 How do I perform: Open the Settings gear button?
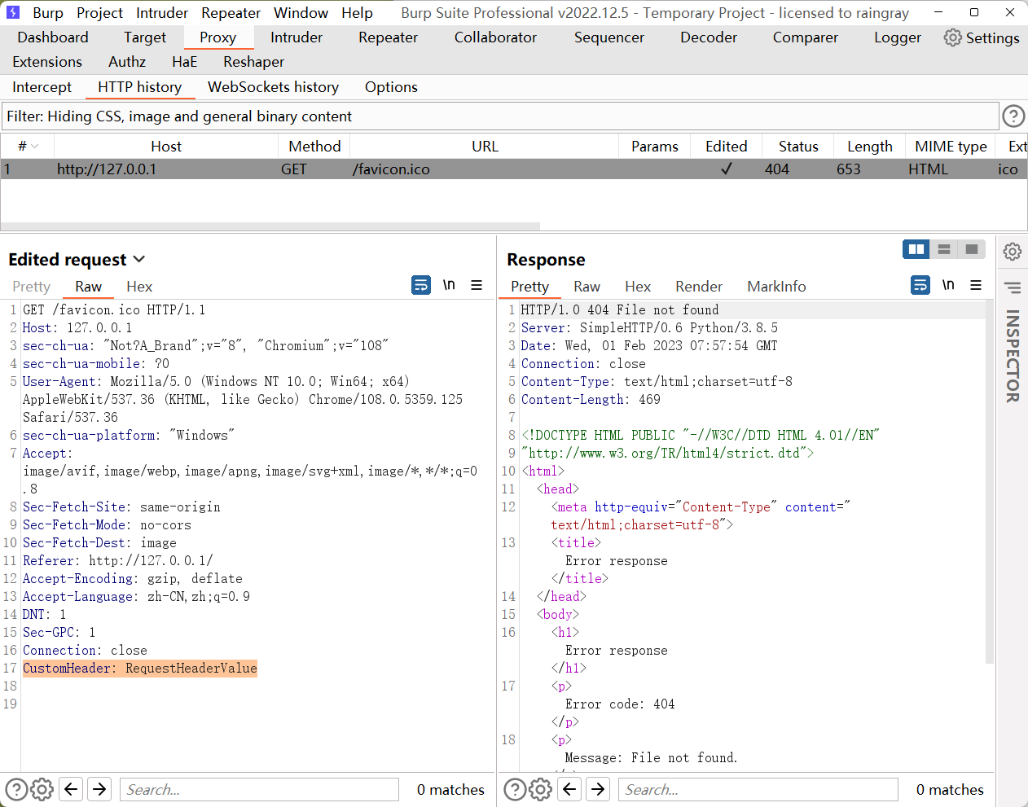(982, 37)
